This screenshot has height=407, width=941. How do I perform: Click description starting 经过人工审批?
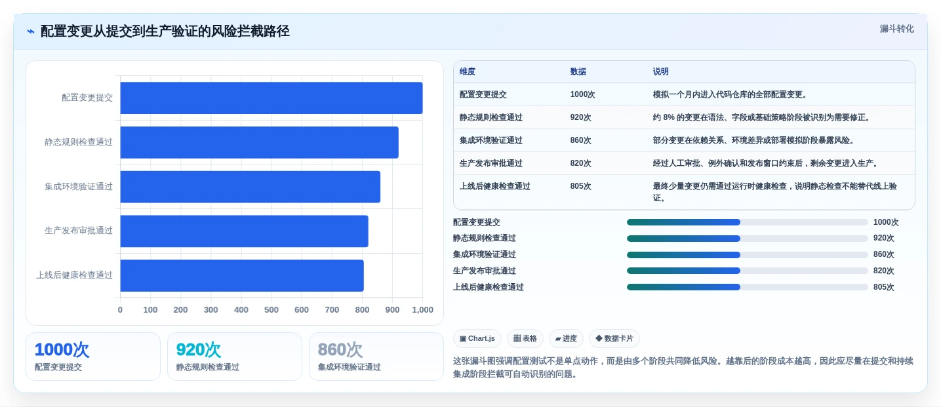click(766, 163)
